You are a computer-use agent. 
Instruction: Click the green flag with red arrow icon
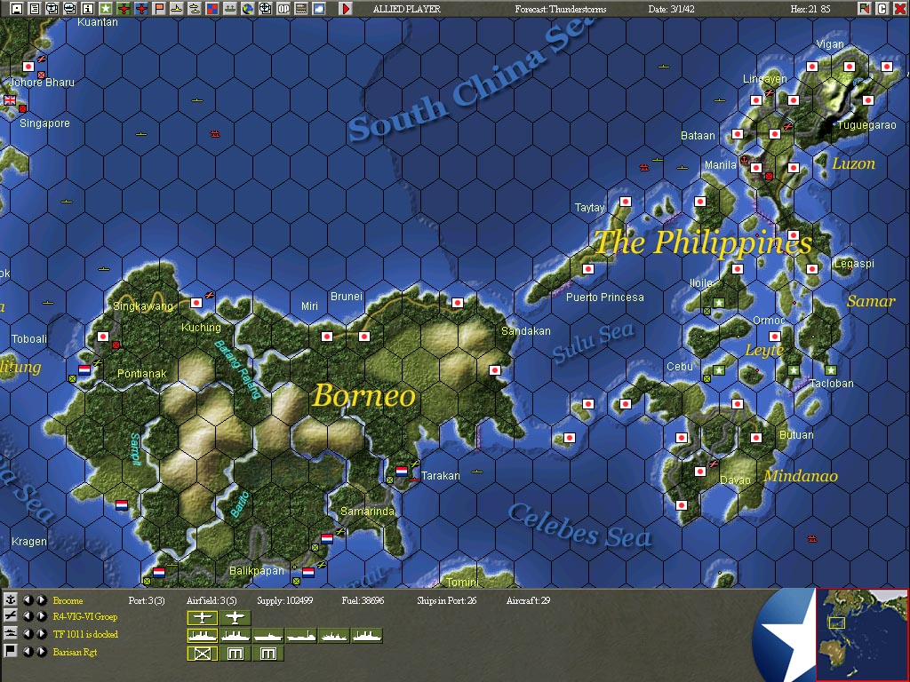pyautogui.click(x=865, y=8)
